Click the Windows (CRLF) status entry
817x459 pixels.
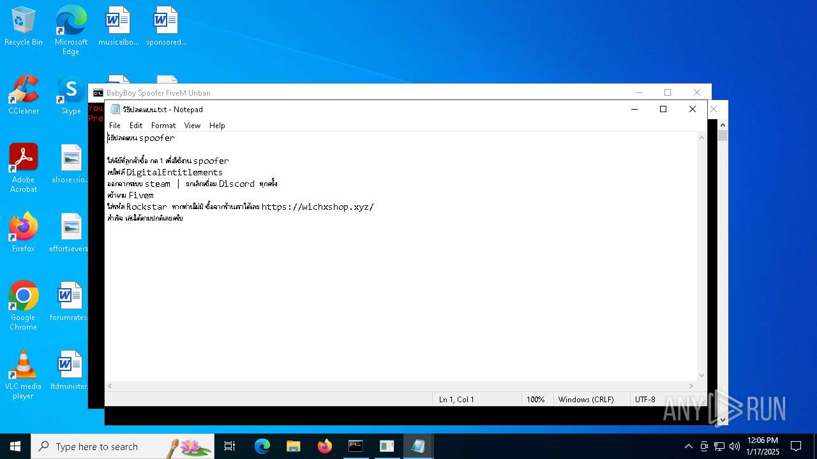click(x=586, y=400)
